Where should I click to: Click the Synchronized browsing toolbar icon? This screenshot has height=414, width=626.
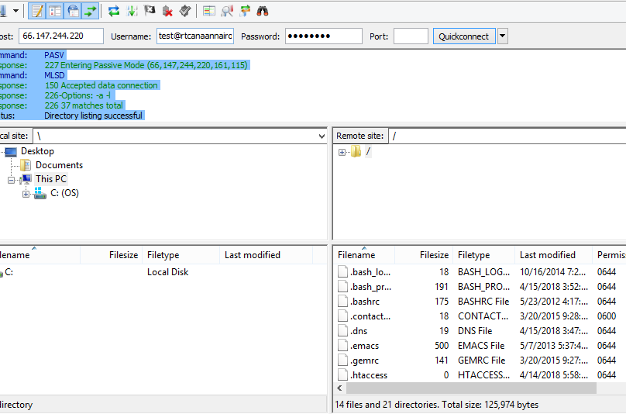(245, 11)
